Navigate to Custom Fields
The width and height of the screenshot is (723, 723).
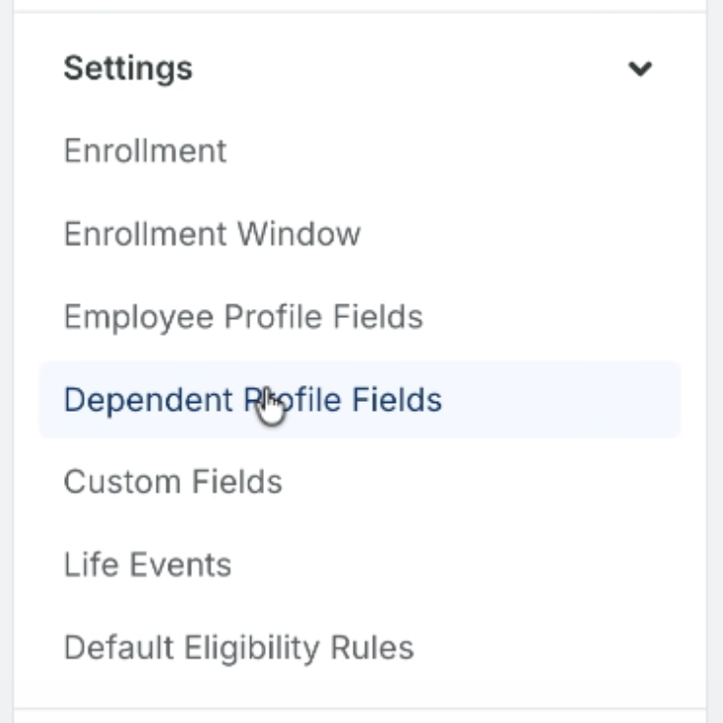pyautogui.click(x=173, y=482)
